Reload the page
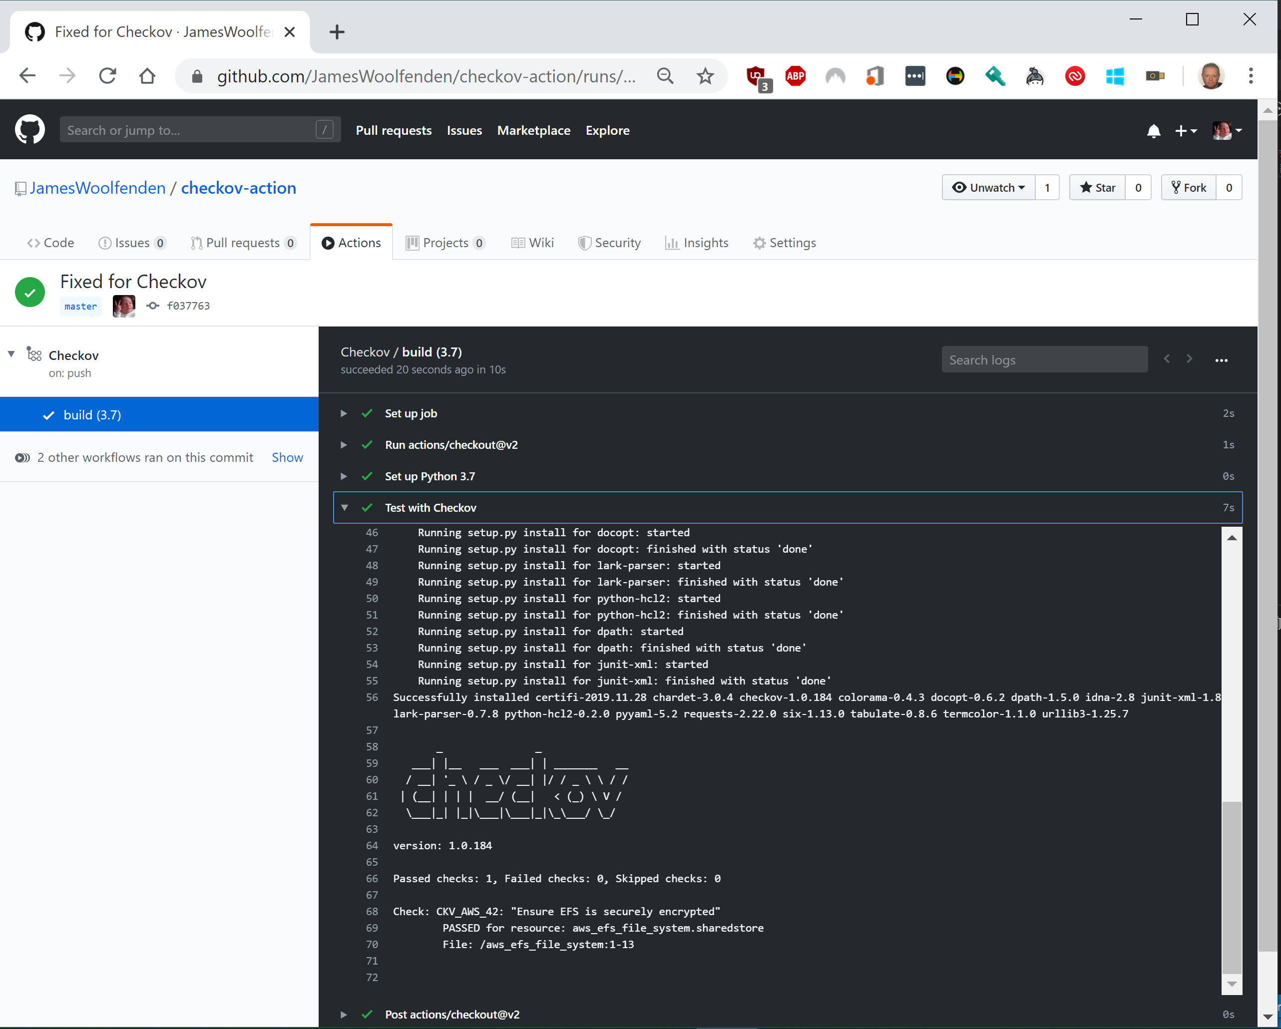 (x=107, y=76)
